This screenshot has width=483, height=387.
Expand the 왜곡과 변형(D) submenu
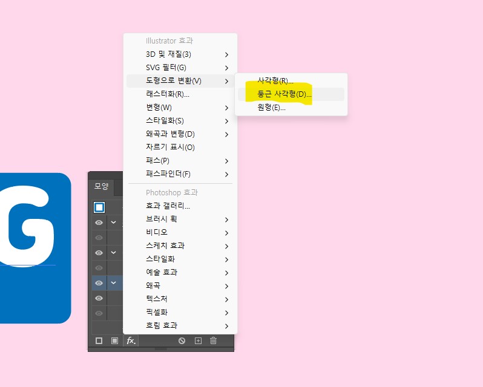[180, 134]
